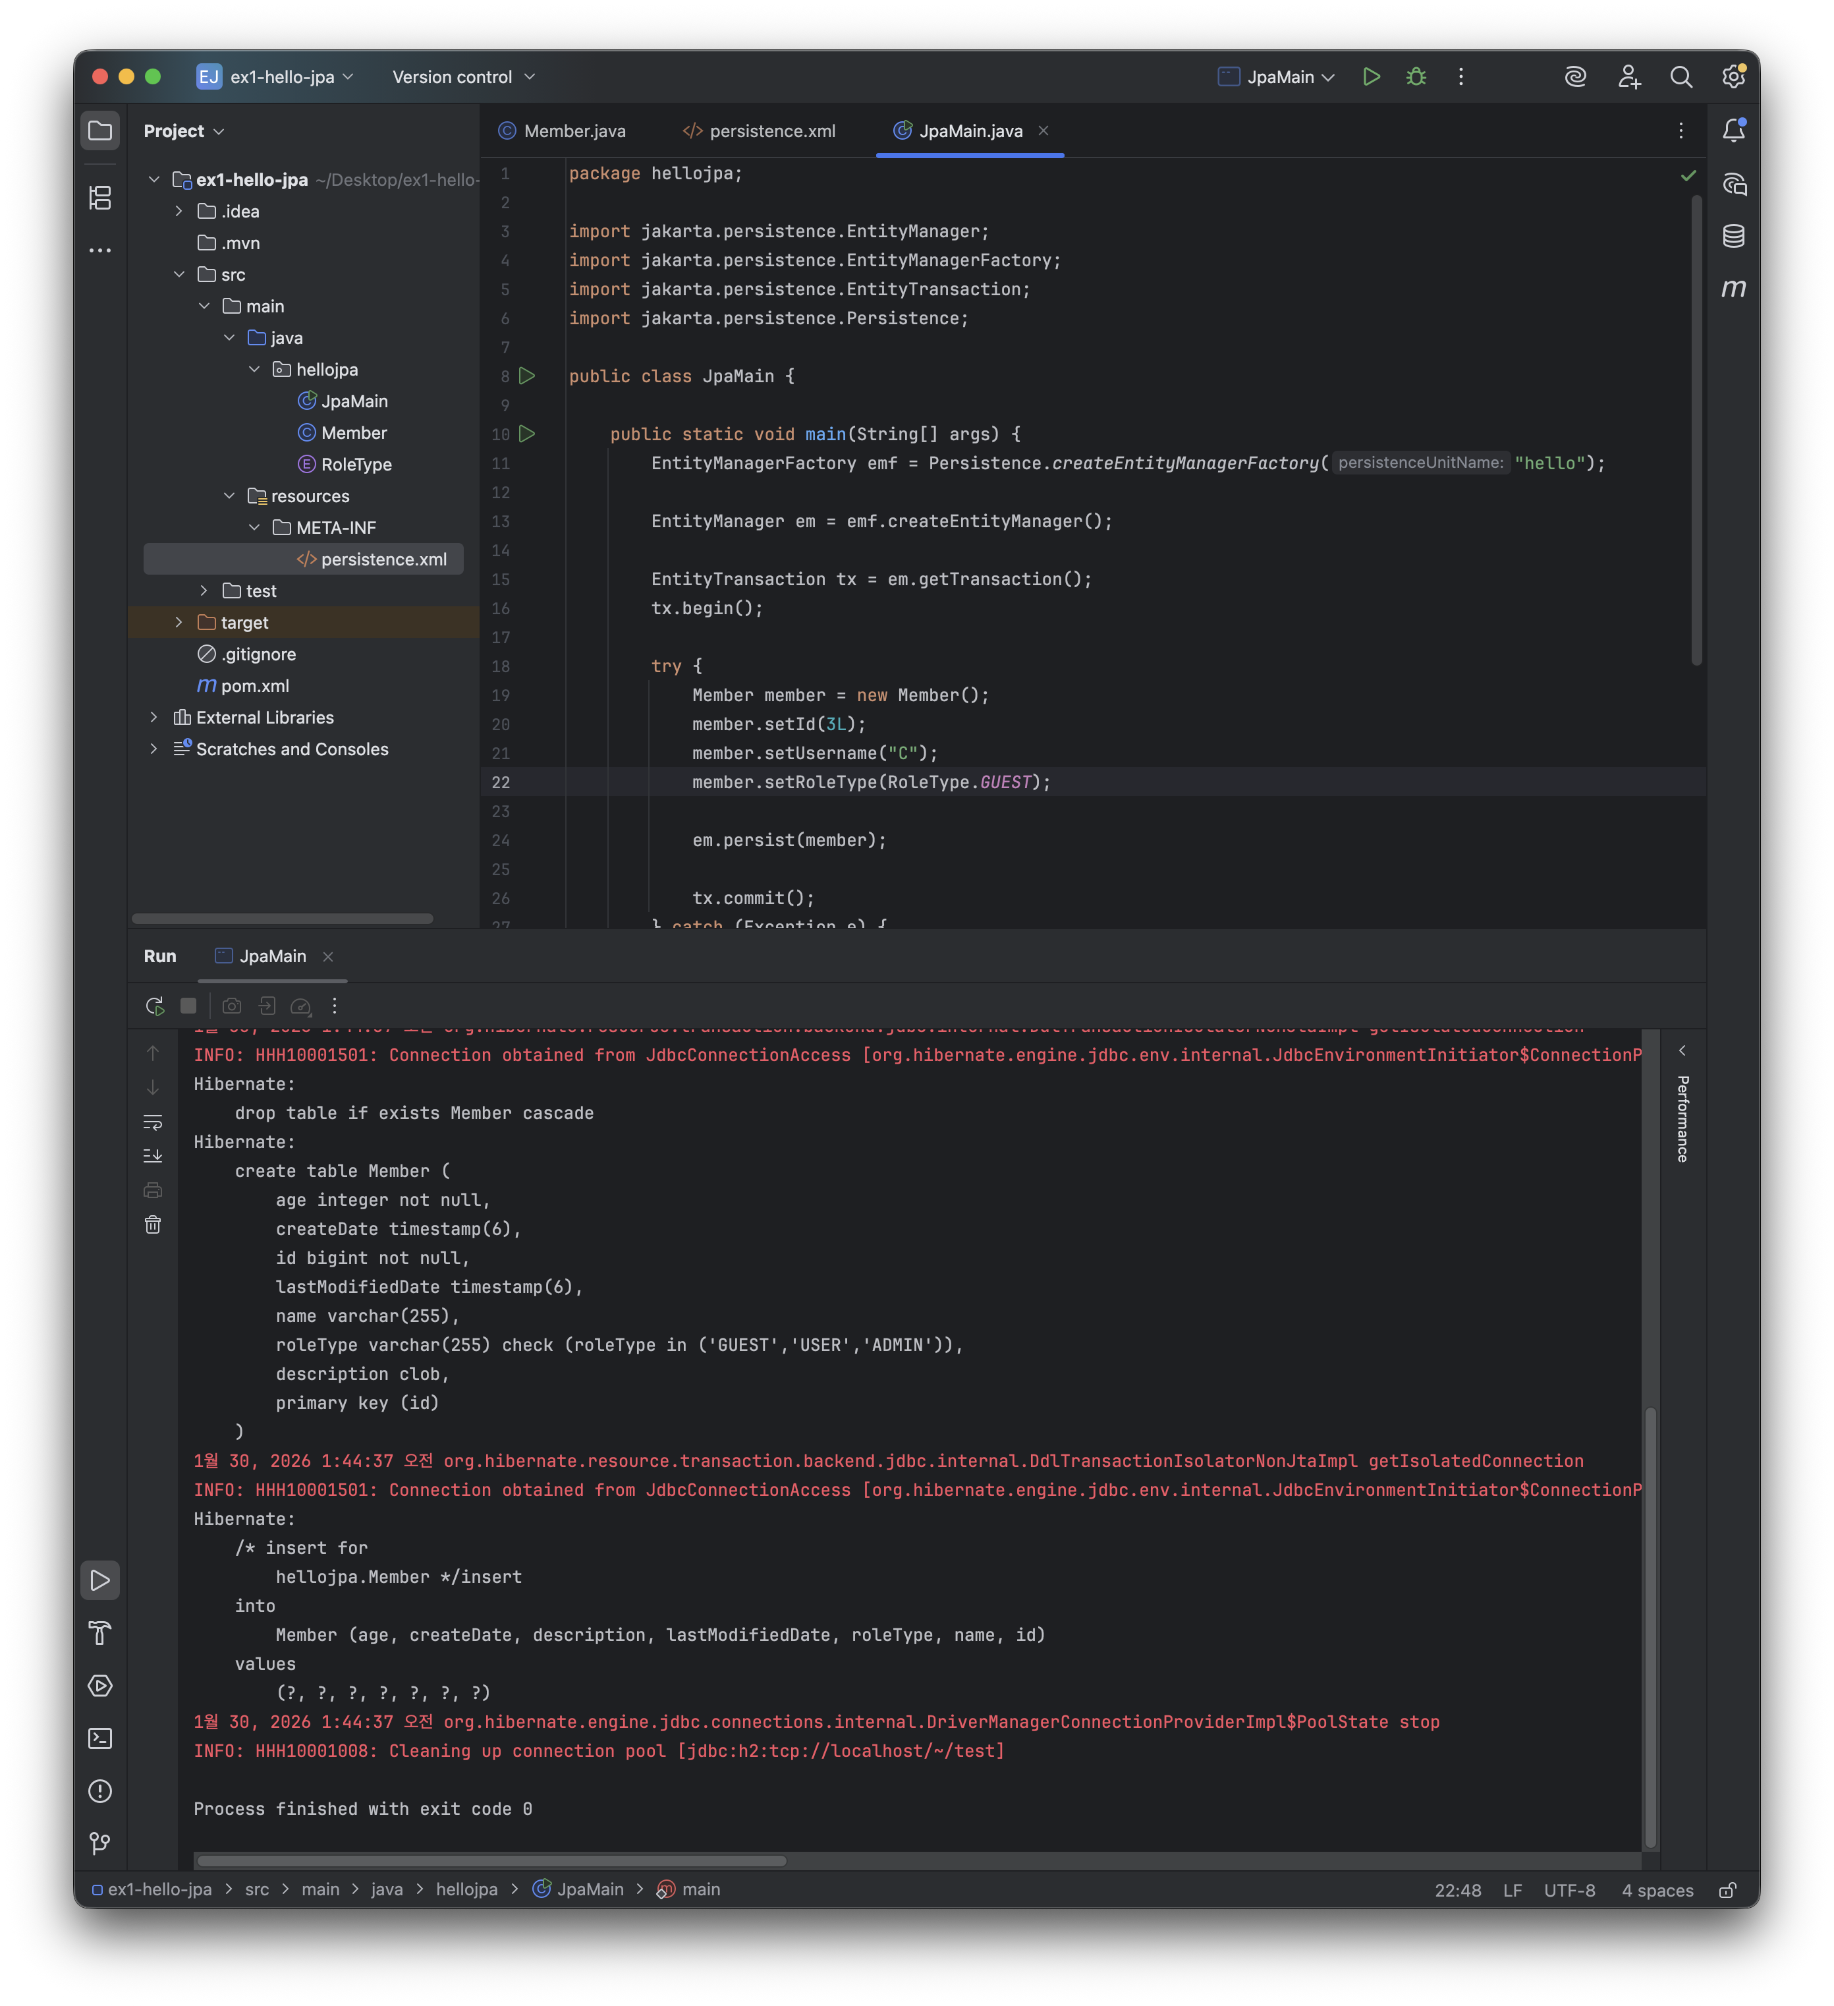Toggle scroll to end of console
1834x2006 pixels.
coord(152,1157)
